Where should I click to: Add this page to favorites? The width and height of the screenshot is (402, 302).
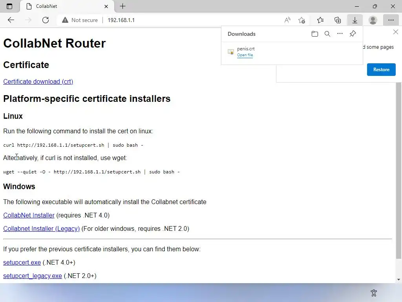(x=302, y=20)
